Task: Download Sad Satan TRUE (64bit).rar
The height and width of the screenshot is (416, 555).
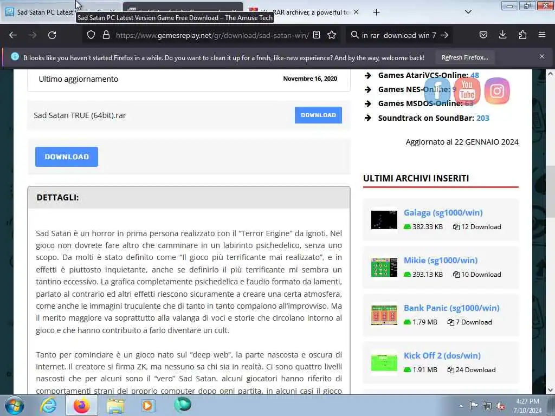Action: click(x=318, y=115)
